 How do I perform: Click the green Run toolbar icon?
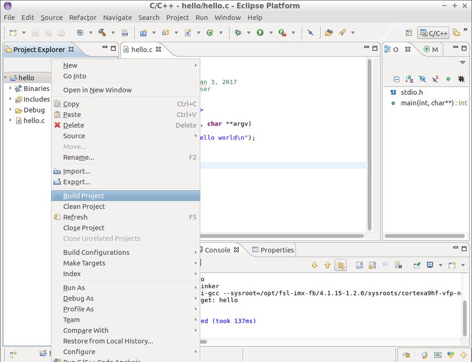260,33
